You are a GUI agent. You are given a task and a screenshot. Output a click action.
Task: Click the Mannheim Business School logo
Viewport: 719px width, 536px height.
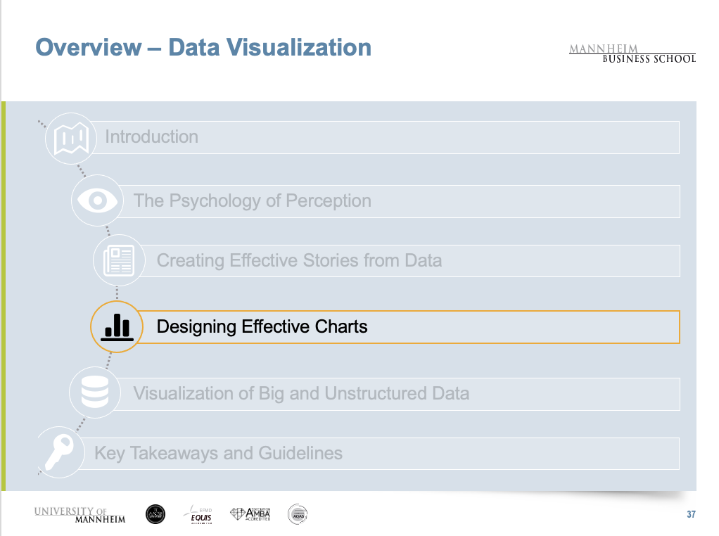[632, 53]
